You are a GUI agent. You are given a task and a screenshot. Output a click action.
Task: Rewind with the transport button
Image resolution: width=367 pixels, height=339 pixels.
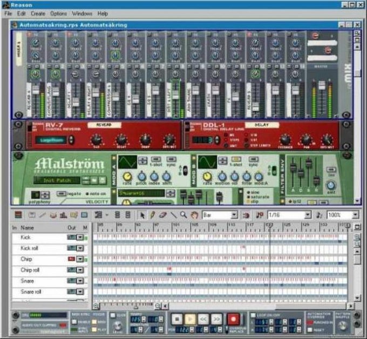203,319
